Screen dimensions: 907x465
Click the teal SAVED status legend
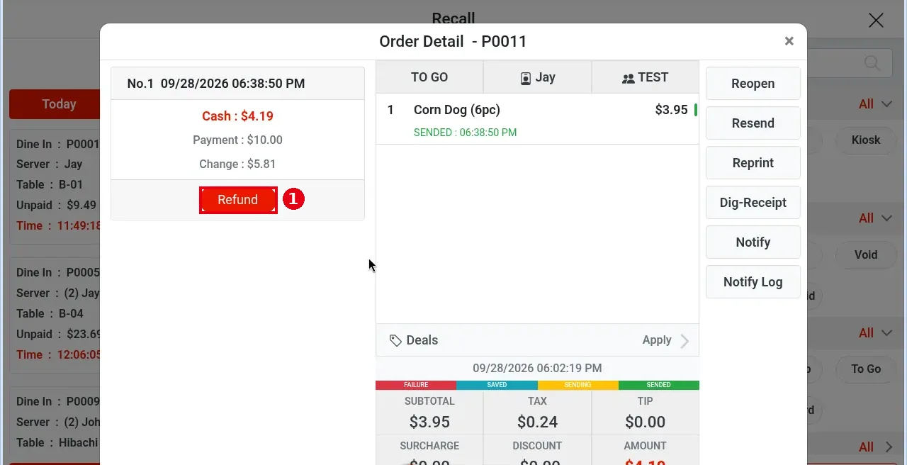click(x=497, y=385)
